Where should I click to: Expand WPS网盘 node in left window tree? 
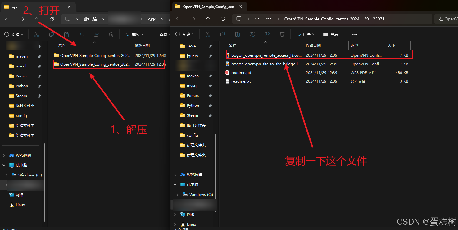point(4,155)
